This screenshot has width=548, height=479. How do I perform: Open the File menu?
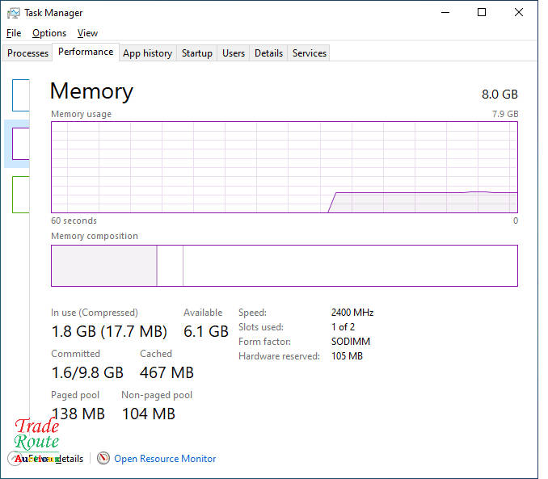pyautogui.click(x=14, y=33)
